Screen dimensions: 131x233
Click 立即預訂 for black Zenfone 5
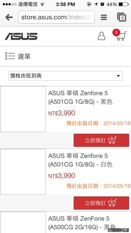tap(101, 140)
